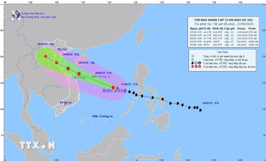Click the red depression circle marker near Hà Nội
Viewport: 266px width, 161px height.
click(57, 63)
